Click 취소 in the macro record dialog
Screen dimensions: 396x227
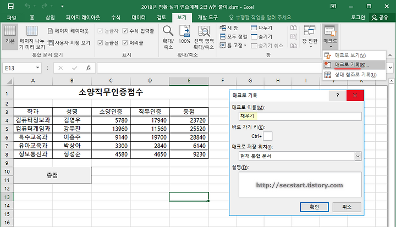346,207
